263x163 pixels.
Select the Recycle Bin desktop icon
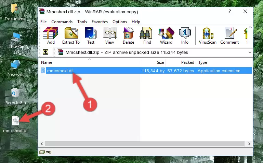(16, 96)
